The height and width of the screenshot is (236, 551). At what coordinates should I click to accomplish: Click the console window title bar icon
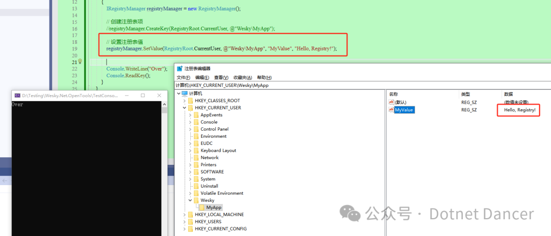coord(17,95)
